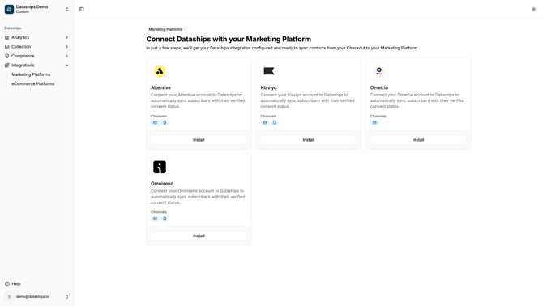Click the Integrations icon in sidebar
The width and height of the screenshot is (543, 306).
click(7, 66)
